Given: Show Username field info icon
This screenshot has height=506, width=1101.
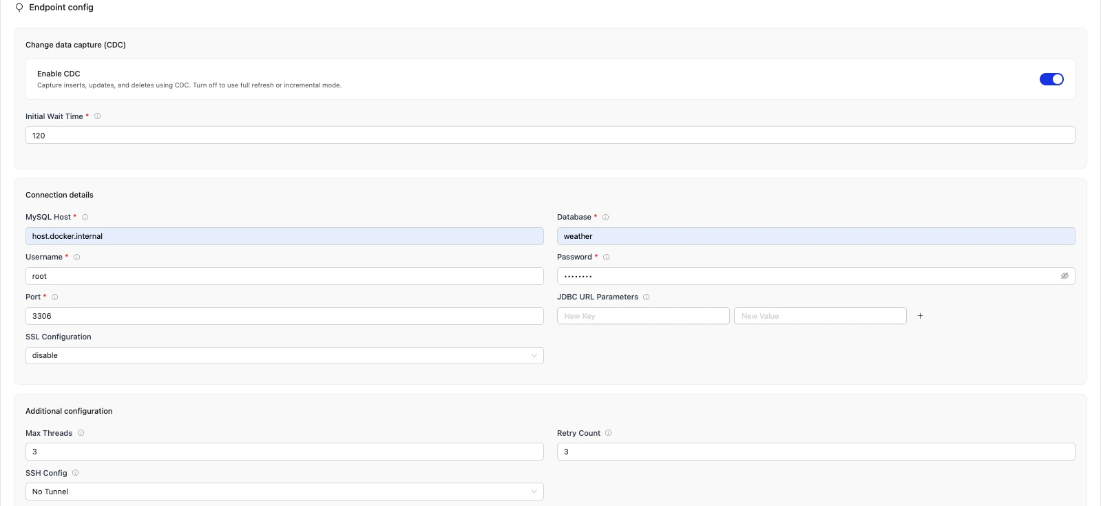Looking at the screenshot, I should point(76,257).
